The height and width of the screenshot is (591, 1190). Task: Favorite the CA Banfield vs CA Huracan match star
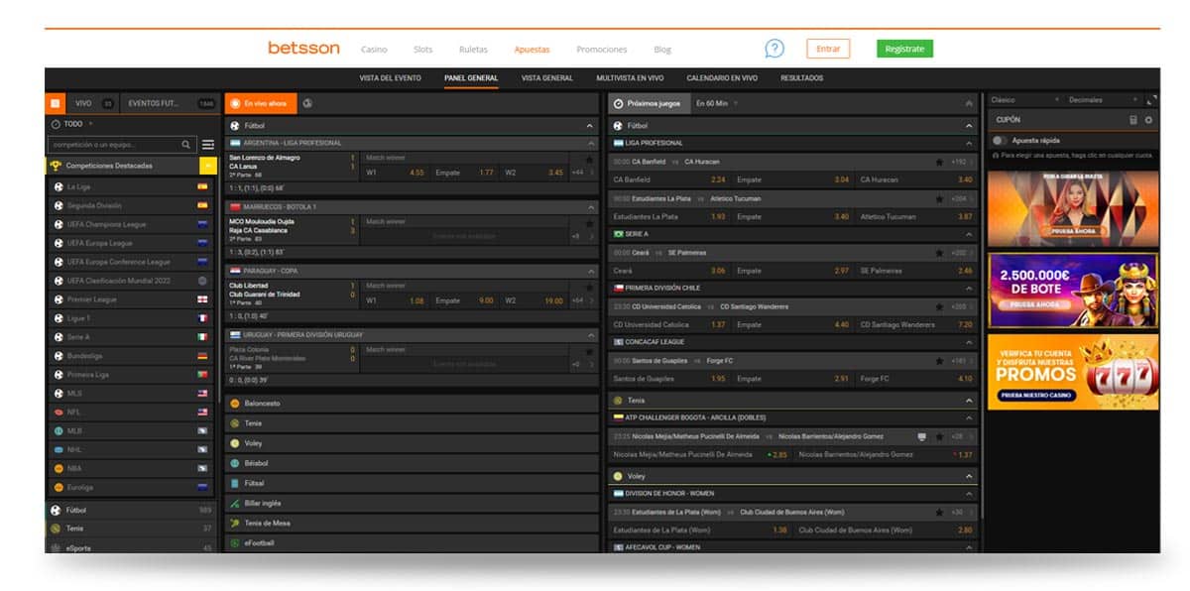pyautogui.click(x=939, y=162)
